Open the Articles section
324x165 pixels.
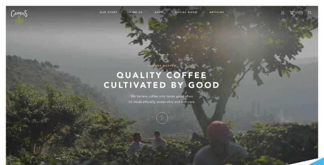tap(216, 12)
